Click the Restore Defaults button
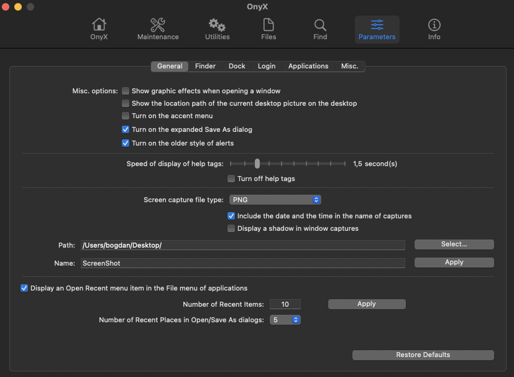Screen dimensions: 514x377 (423, 355)
